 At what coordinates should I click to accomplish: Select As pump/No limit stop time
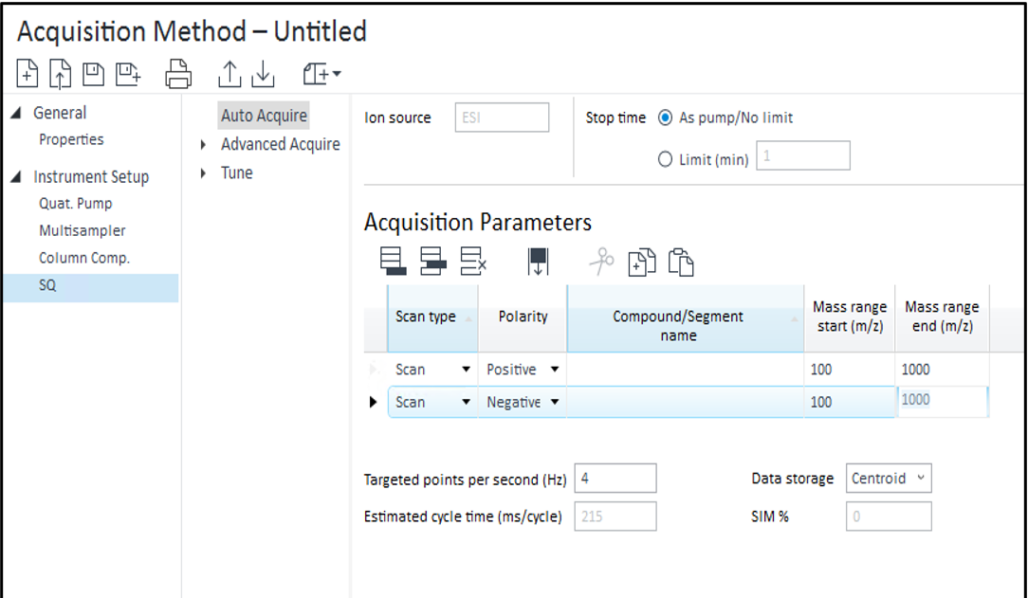[665, 118]
